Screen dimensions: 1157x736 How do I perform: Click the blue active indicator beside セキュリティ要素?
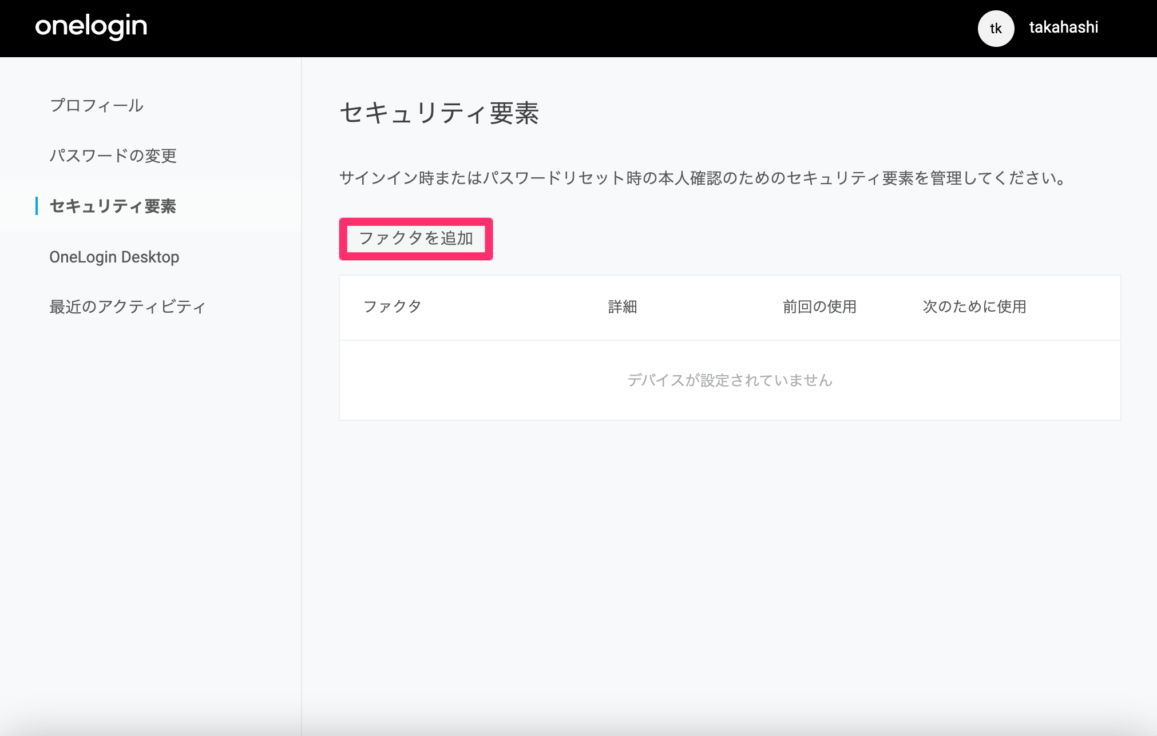pyautogui.click(x=37, y=206)
